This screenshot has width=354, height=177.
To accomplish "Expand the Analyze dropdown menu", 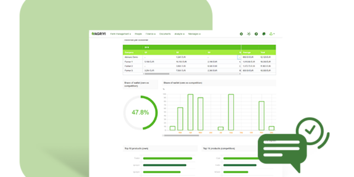I will coord(179,34).
